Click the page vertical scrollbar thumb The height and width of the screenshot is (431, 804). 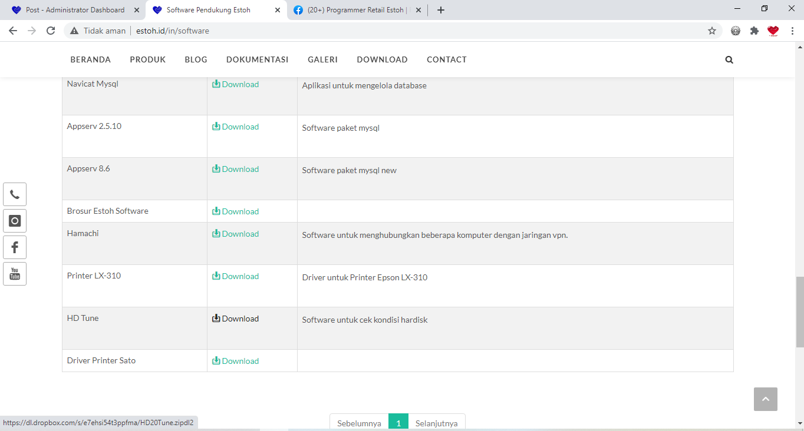pos(800,311)
